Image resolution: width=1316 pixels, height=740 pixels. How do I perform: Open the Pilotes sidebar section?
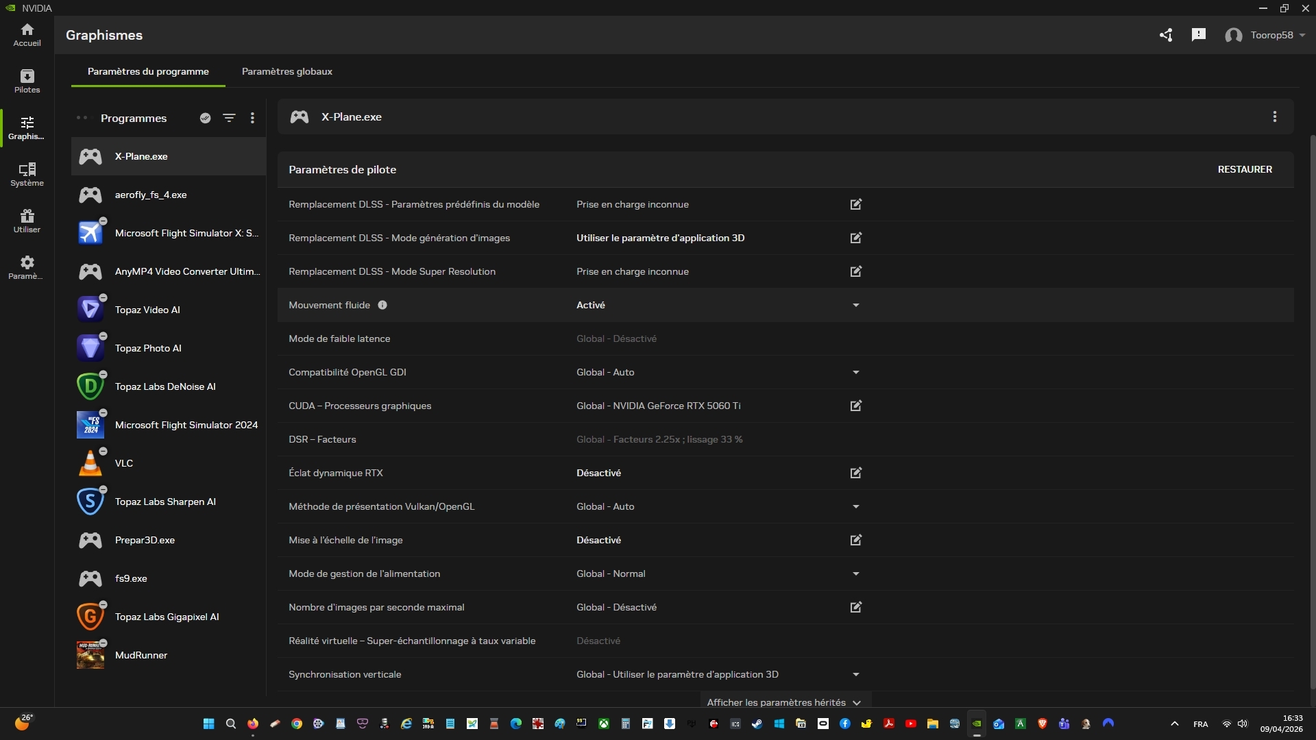click(27, 81)
